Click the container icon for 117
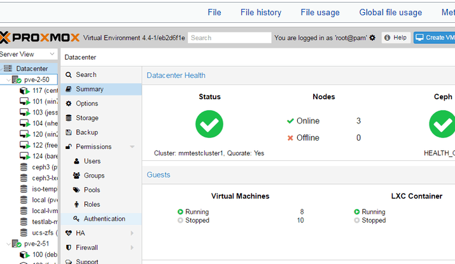The image size is (455, 264). (x=24, y=91)
